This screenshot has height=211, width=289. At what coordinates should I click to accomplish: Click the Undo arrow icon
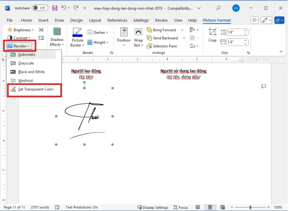[x=64, y=8]
